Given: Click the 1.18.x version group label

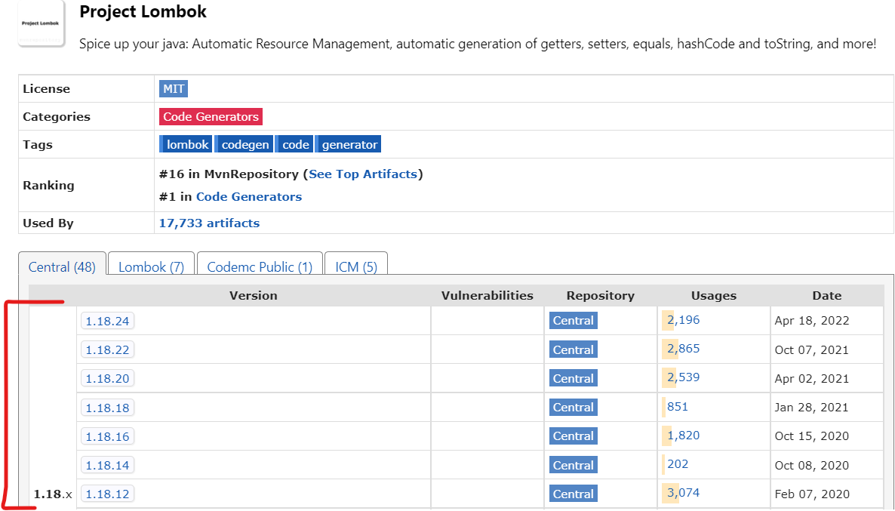Looking at the screenshot, I should pos(53,494).
